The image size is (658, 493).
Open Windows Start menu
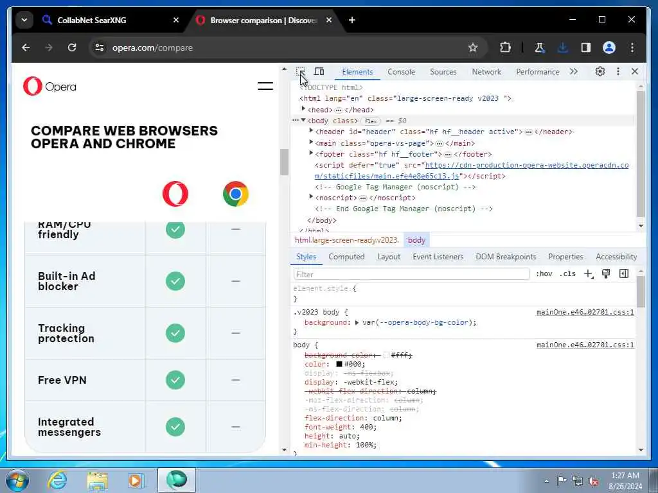click(x=17, y=480)
